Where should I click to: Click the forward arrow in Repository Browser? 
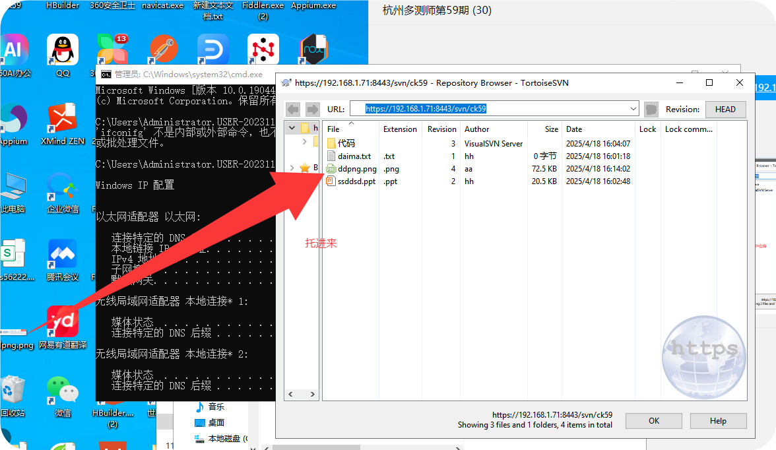point(311,109)
